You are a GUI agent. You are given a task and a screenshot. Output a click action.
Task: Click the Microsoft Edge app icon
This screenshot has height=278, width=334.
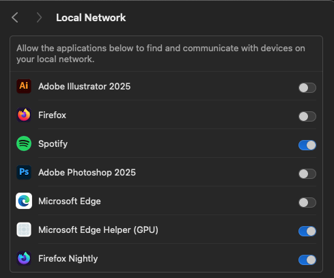pos(24,201)
